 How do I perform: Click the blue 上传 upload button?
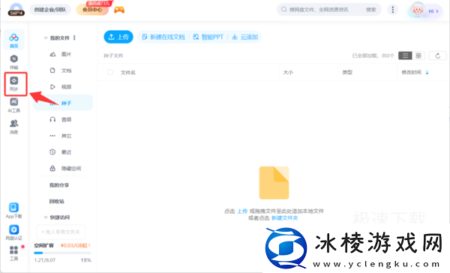[x=118, y=37]
